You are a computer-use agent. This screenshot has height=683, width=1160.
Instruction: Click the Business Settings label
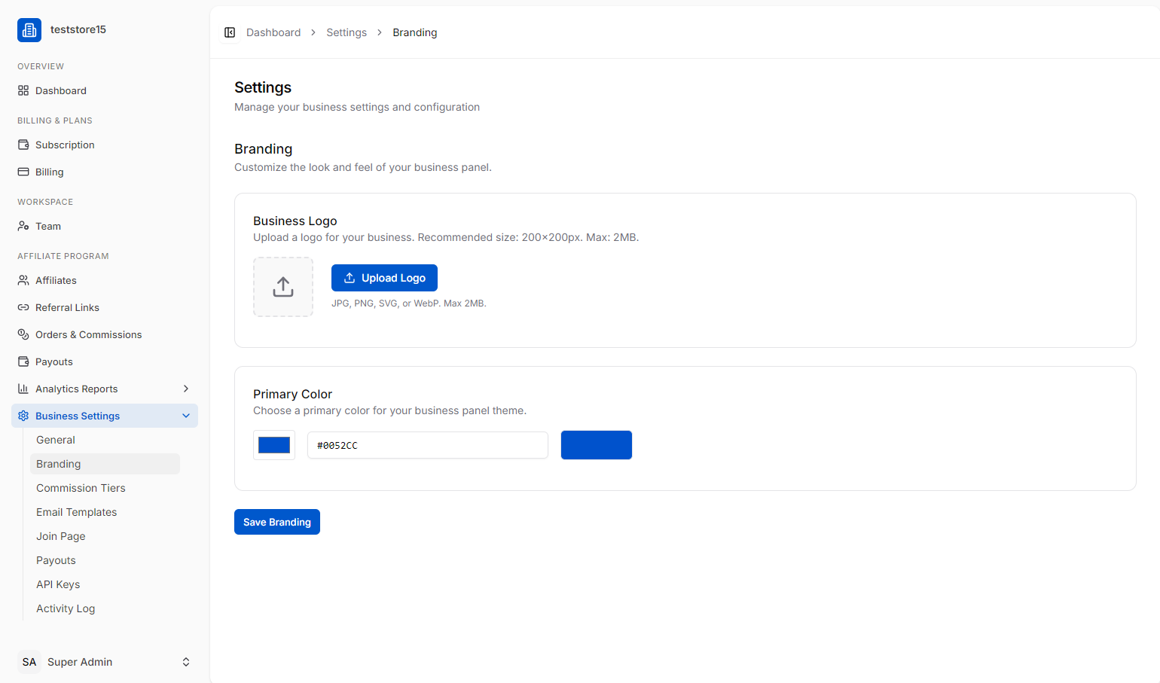(78, 416)
